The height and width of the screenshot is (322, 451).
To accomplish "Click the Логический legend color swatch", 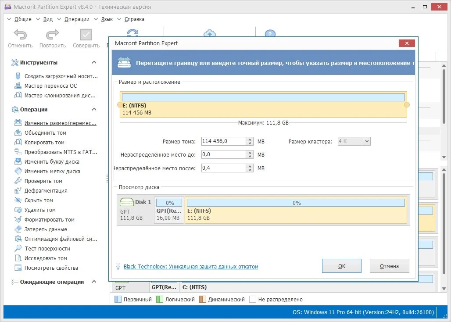I will [x=159, y=299].
